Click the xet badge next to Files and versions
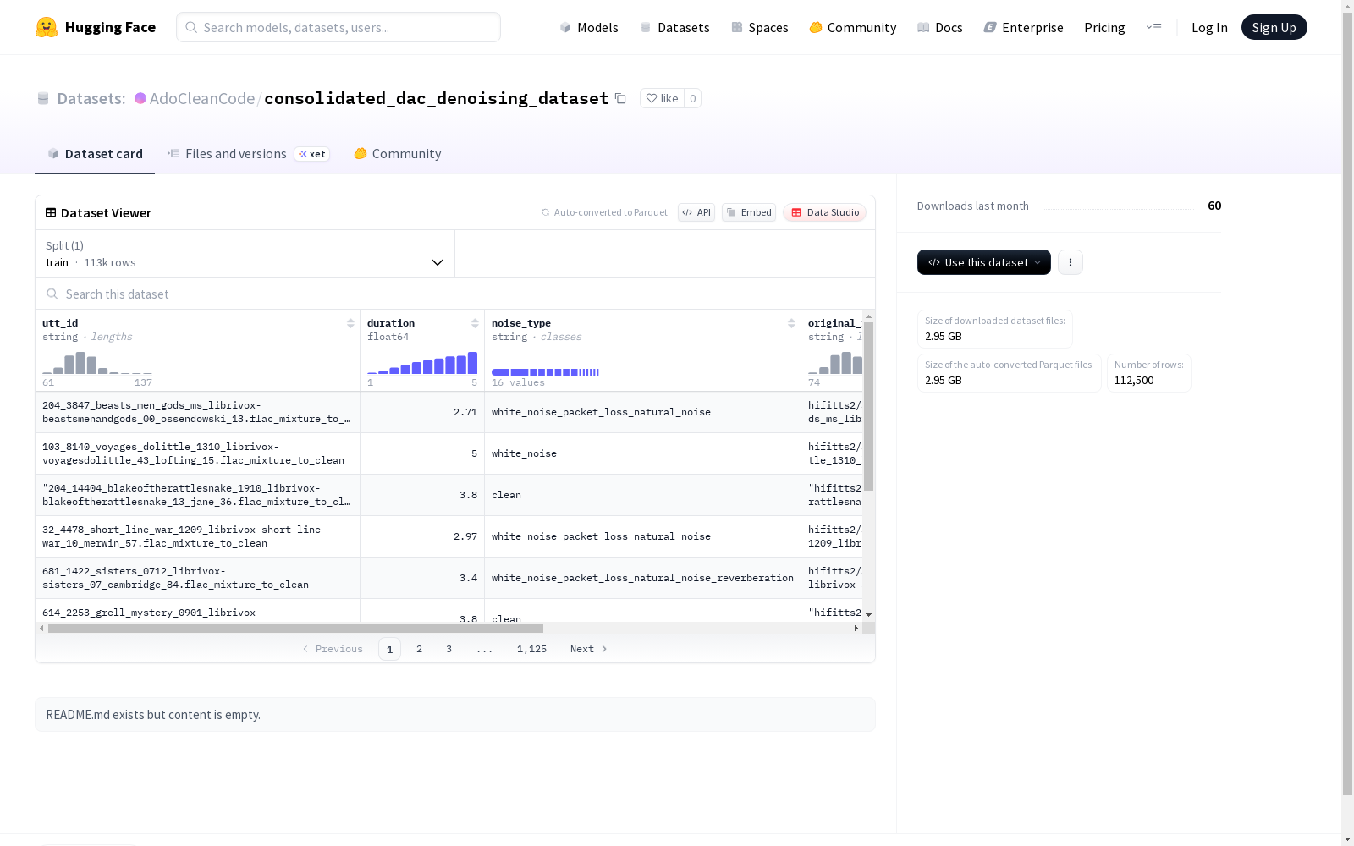This screenshot has width=1354, height=846. 311,154
